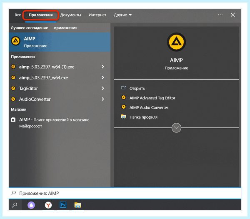This screenshot has width=250, height=219.
Task: Click taskbar search magnifier button
Action: [x=15, y=205]
